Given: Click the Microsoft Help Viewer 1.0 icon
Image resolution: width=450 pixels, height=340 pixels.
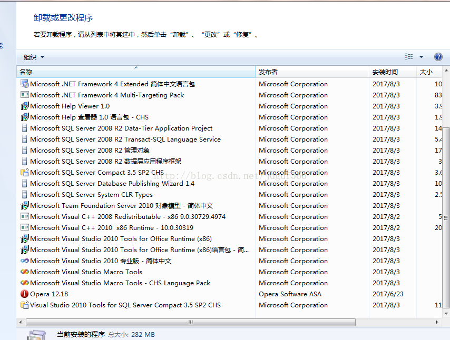Looking at the screenshot, I should pos(25,106).
